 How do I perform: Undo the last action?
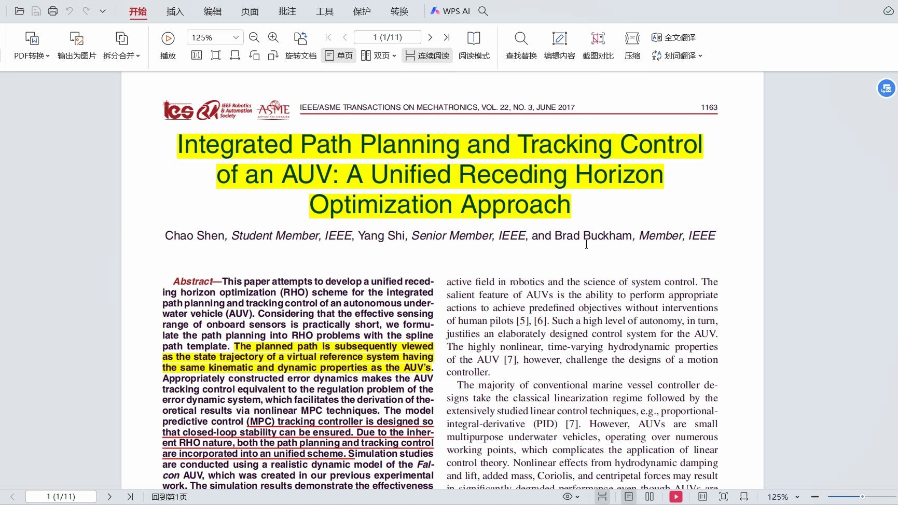coord(69,11)
